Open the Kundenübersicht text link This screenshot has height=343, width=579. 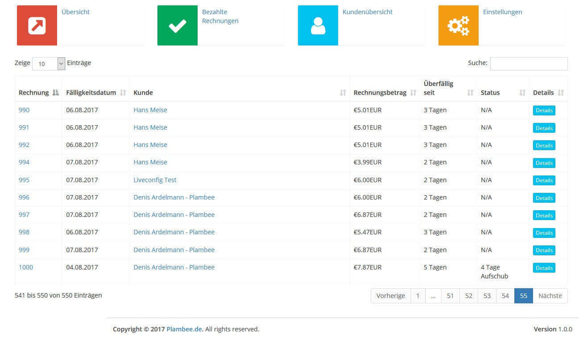click(x=368, y=12)
